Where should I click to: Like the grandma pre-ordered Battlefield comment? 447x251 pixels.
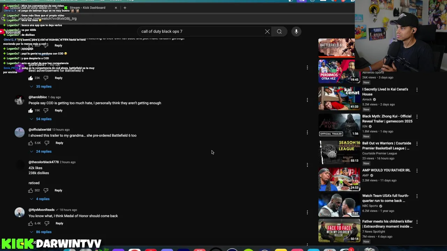tap(31, 143)
